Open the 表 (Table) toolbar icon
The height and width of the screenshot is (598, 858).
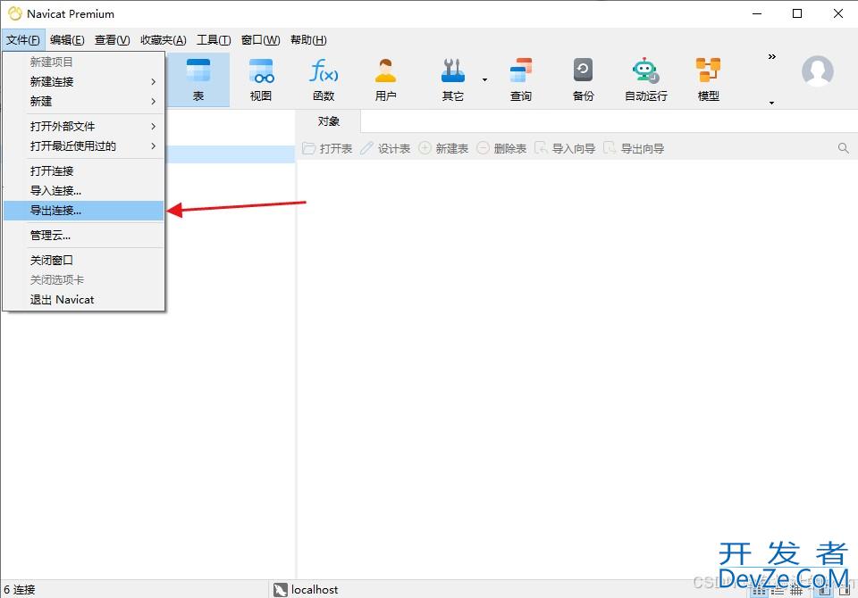[198, 79]
